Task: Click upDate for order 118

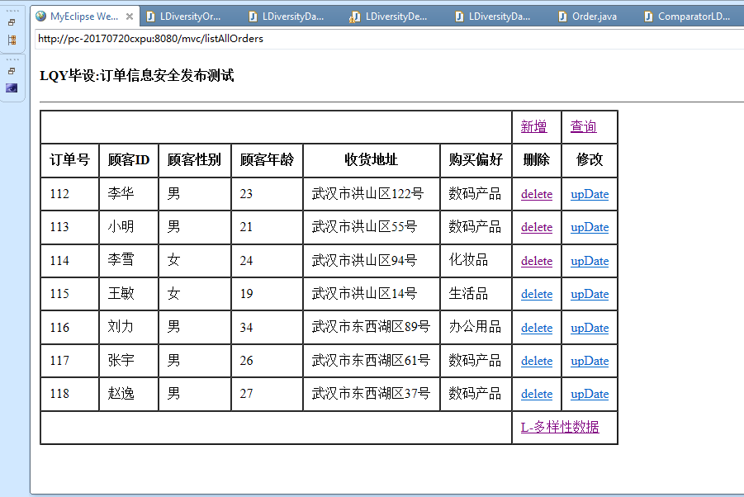Action: click(590, 394)
